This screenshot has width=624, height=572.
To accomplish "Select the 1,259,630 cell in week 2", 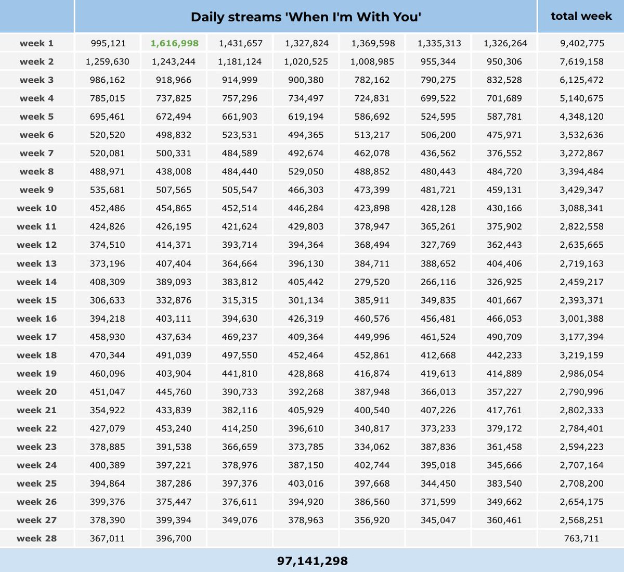I will (108, 61).
